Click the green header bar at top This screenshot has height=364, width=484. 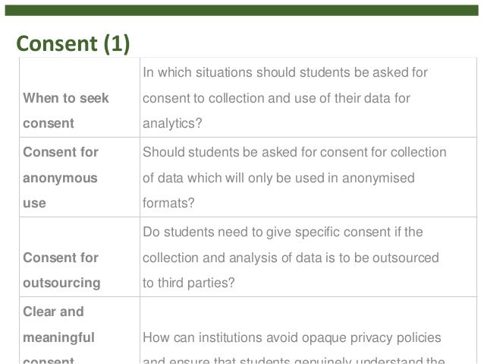[242, 10]
